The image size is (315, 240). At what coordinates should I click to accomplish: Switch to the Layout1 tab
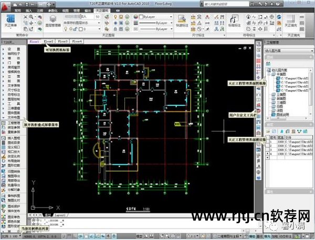(x=60, y=215)
